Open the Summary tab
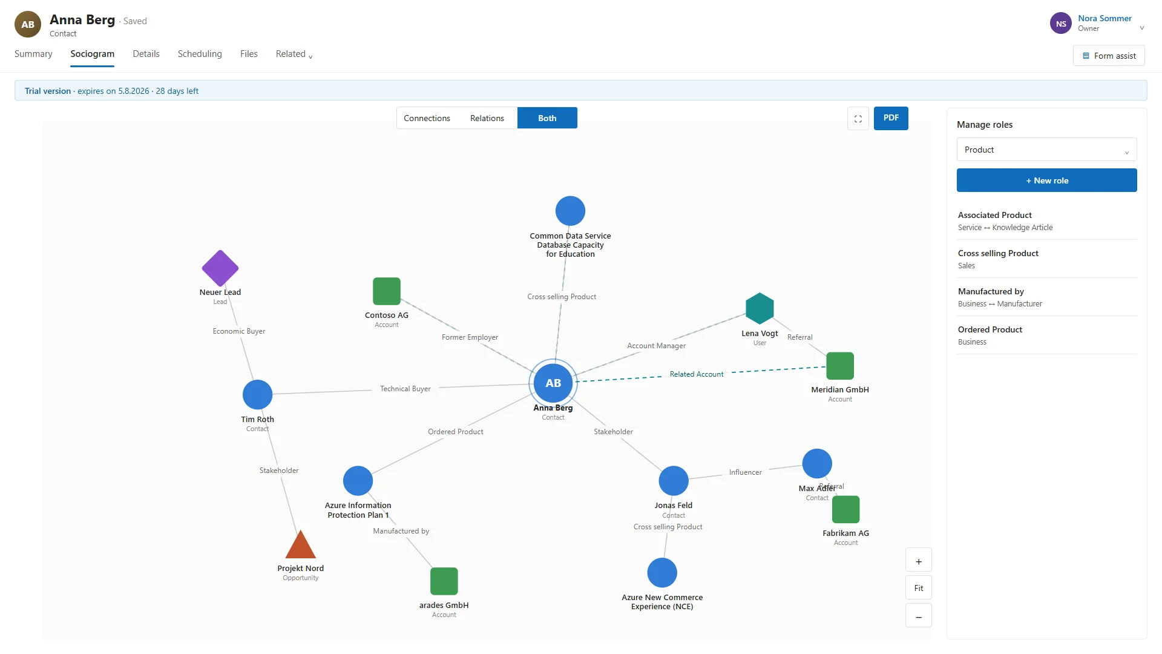The height and width of the screenshot is (654, 1162). (x=33, y=54)
